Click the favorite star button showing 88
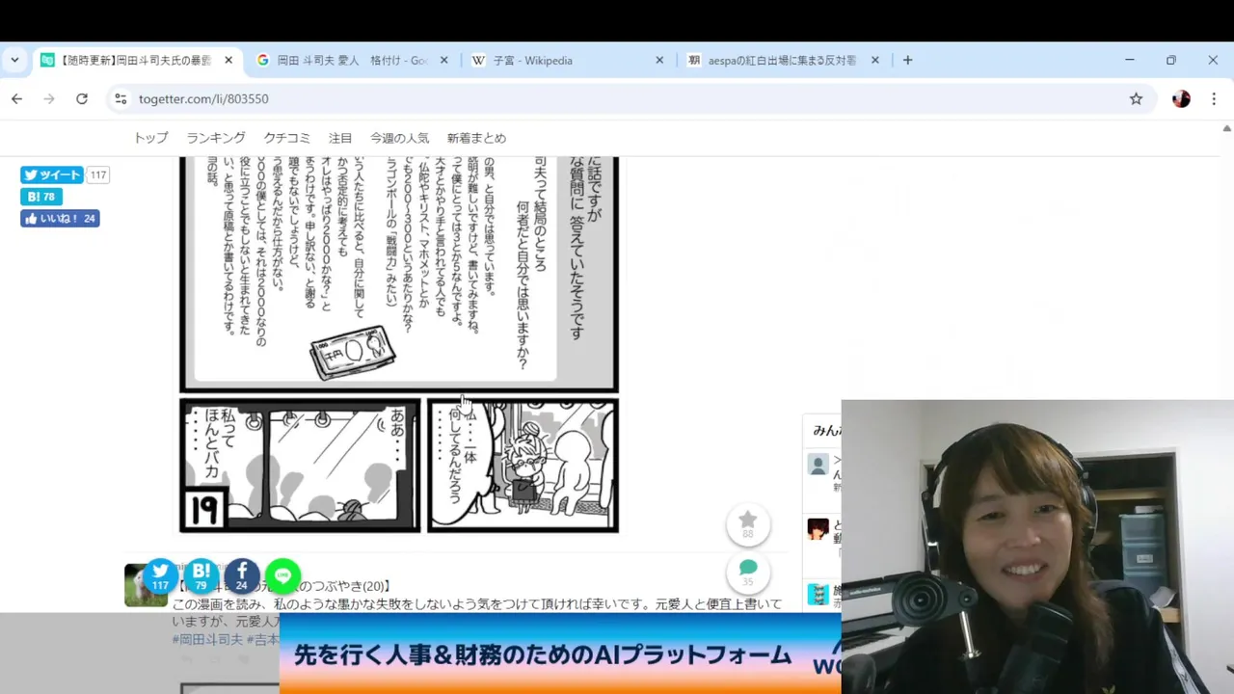The image size is (1234, 694). click(x=748, y=524)
